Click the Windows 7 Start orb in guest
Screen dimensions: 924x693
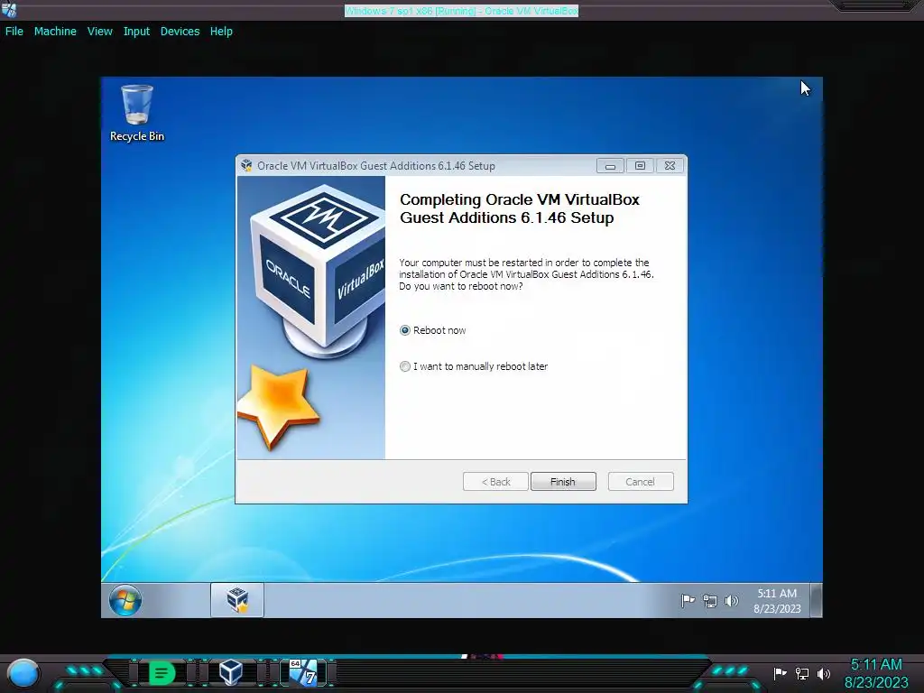tap(125, 600)
